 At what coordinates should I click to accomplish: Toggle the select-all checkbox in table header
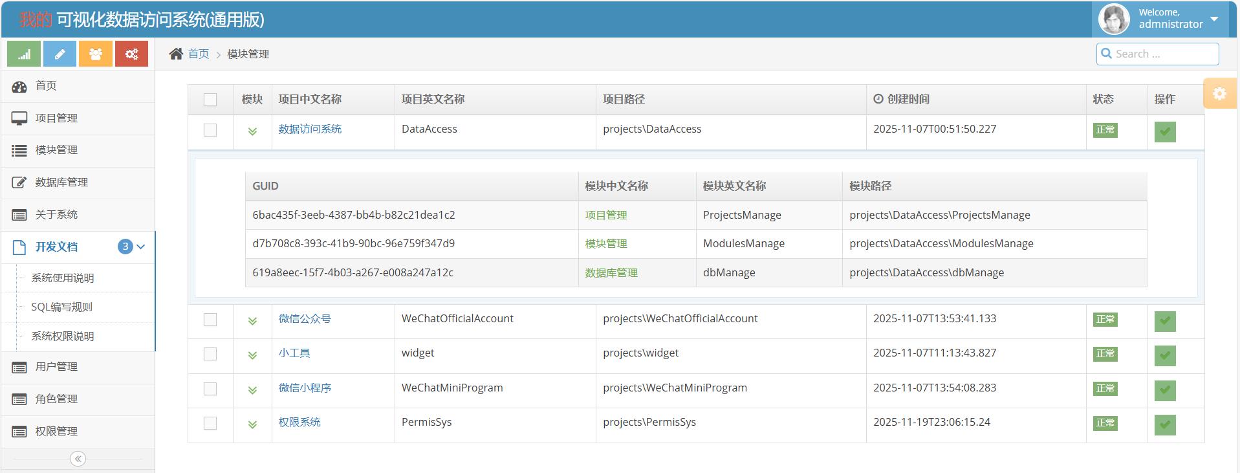(x=210, y=100)
